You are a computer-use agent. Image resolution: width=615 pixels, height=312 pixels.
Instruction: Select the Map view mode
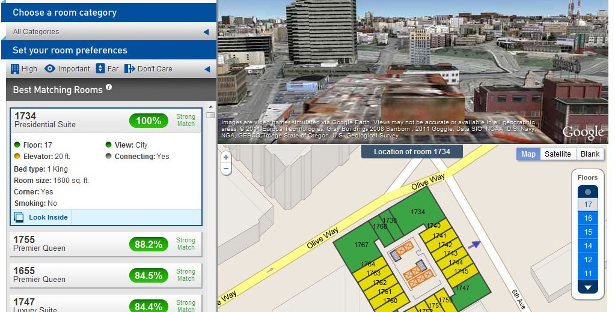pos(528,154)
